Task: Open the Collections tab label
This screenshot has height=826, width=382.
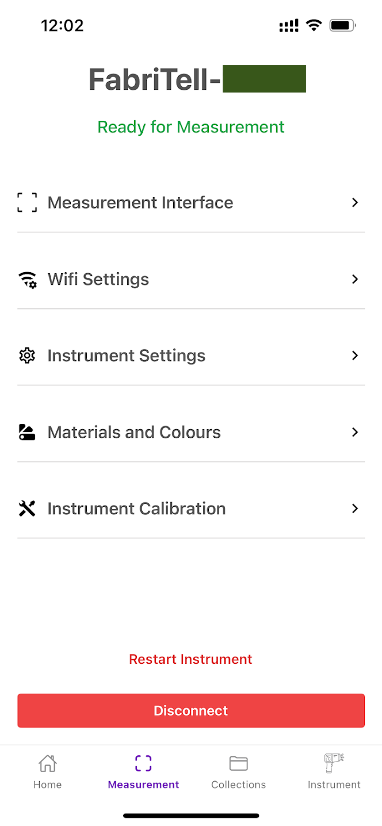Action: tap(238, 785)
